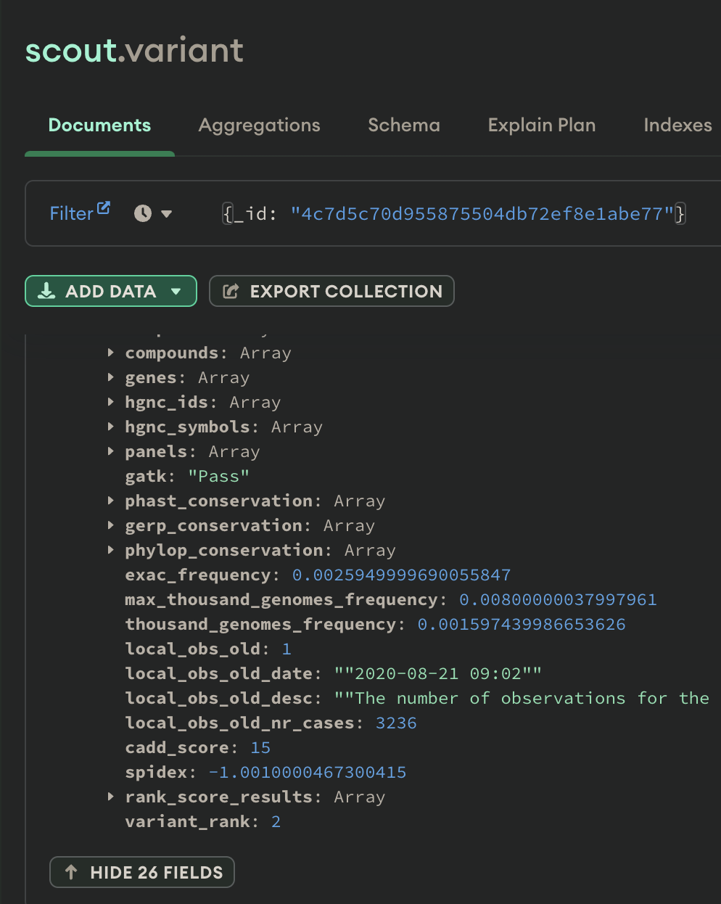Screen dimensions: 721x904
Task: Click the export icon on EXPORT COLLECTION
Action: (x=231, y=291)
